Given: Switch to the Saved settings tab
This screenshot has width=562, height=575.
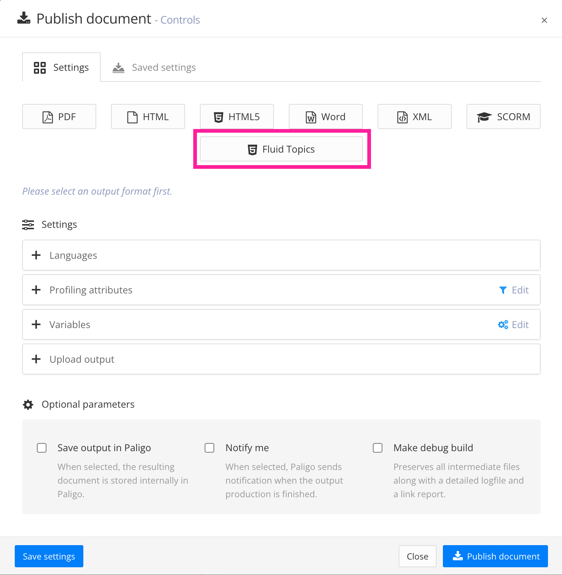Looking at the screenshot, I should [x=163, y=67].
